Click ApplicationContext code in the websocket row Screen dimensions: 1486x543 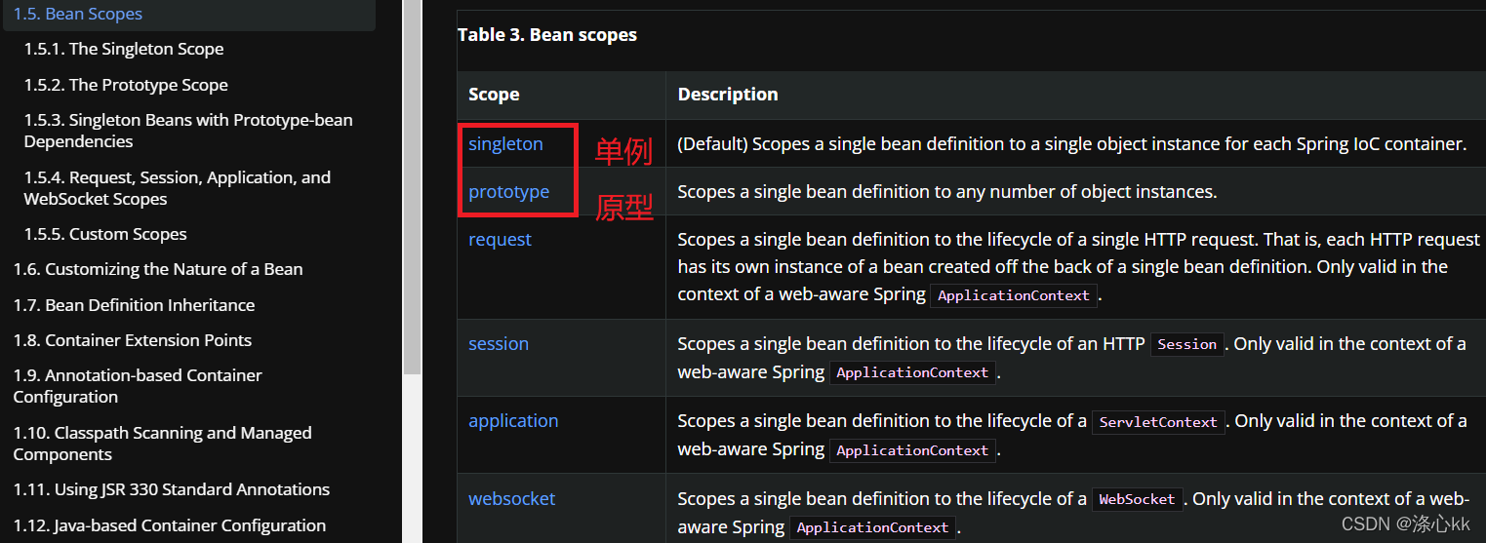[872, 527]
